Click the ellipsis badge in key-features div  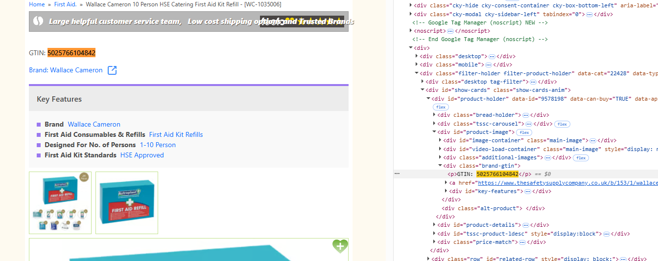point(527,191)
